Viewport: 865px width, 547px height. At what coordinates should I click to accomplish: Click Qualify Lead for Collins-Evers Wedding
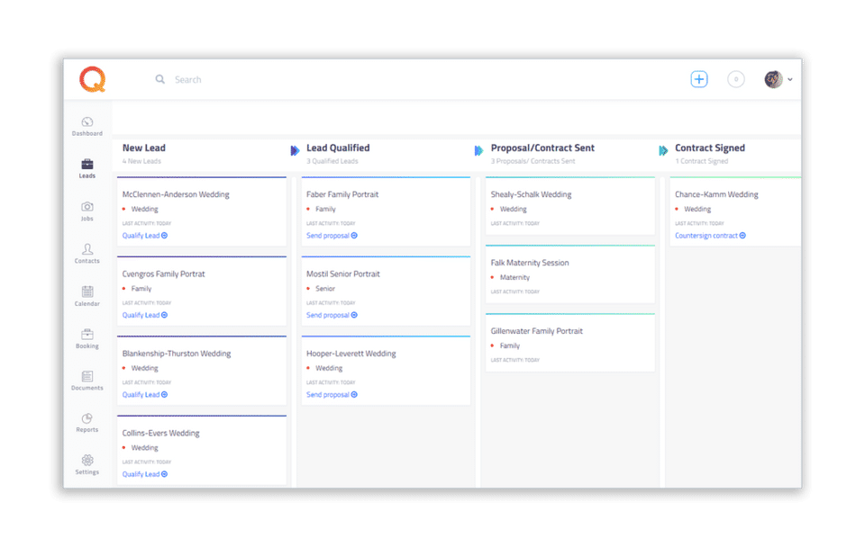click(x=144, y=474)
